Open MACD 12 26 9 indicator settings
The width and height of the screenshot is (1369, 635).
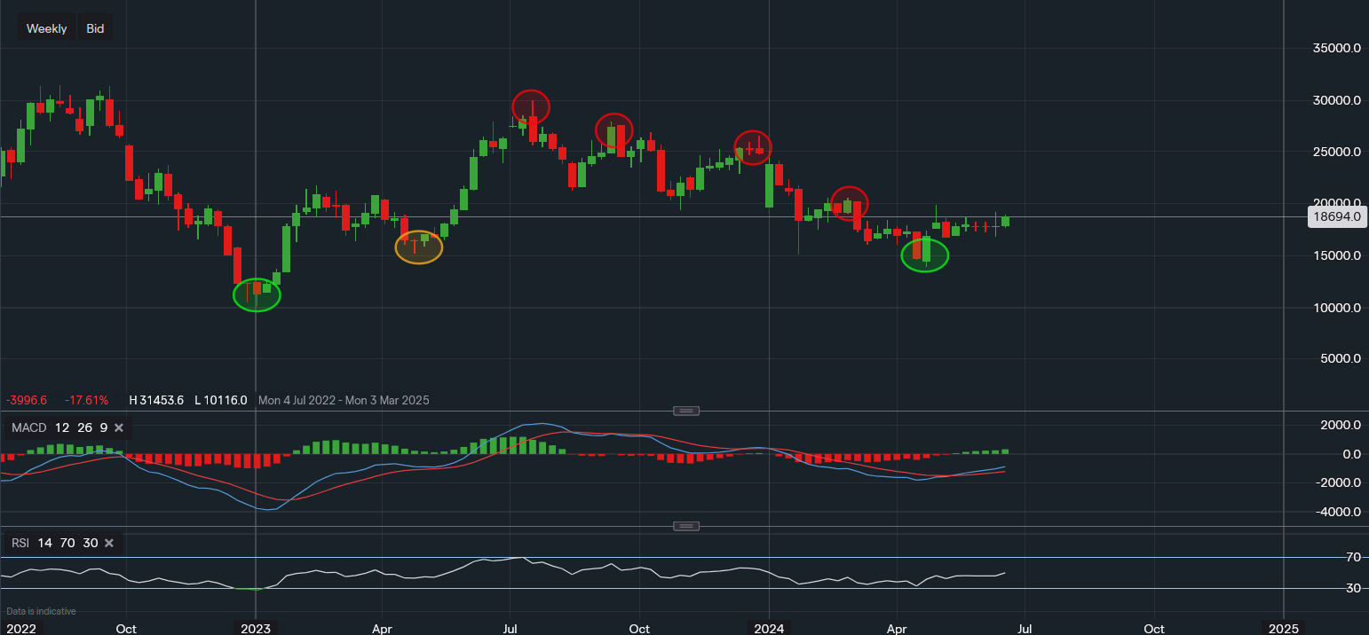(x=59, y=428)
